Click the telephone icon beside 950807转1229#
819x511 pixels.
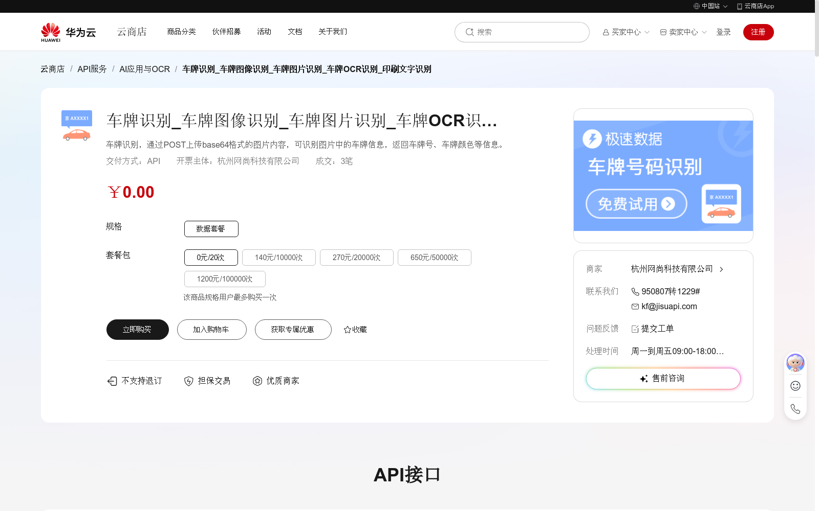(635, 292)
